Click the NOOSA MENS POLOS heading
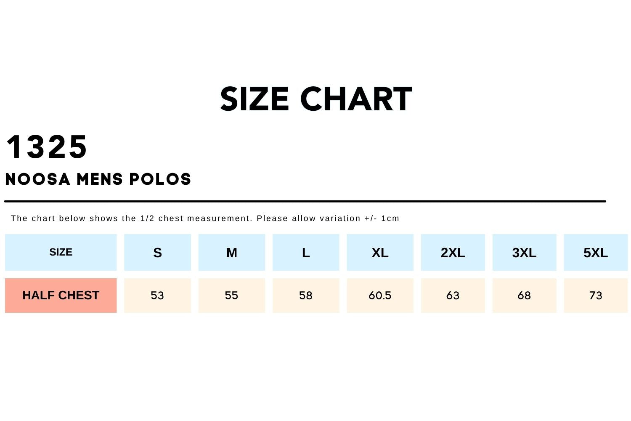631x421 pixels. (x=98, y=179)
